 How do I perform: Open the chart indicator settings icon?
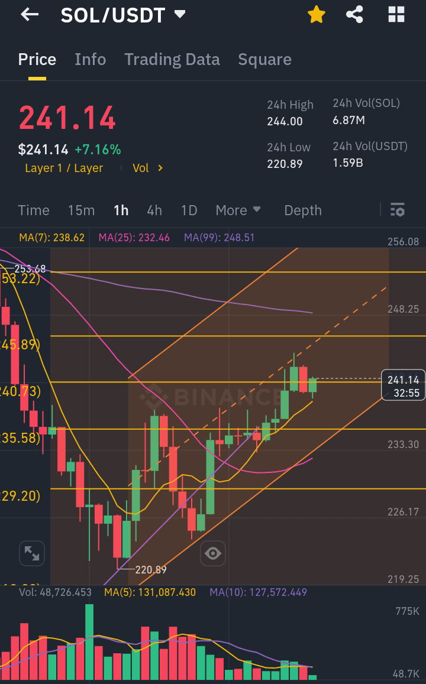pos(397,210)
